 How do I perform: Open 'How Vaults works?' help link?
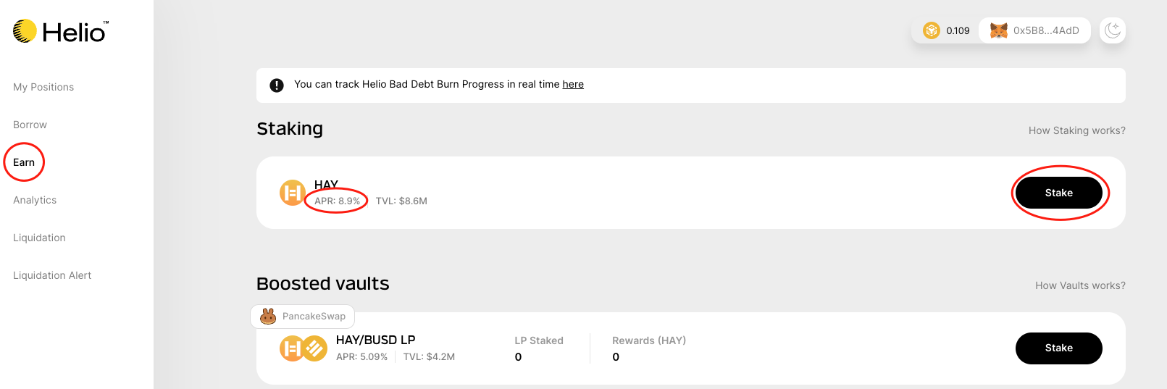tap(1080, 285)
